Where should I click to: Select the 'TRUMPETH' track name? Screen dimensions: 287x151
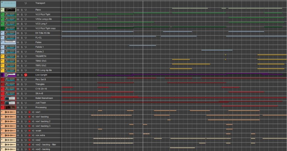41,56
